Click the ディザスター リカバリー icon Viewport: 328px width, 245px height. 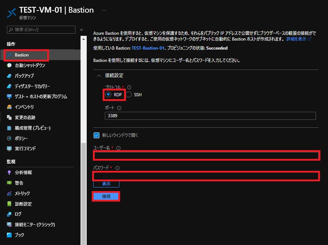pyautogui.click(x=9, y=86)
